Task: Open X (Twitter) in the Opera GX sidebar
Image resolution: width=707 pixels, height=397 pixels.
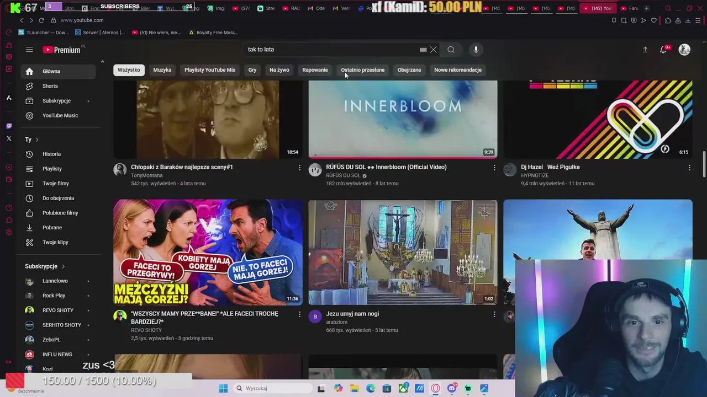Action: tap(9, 138)
